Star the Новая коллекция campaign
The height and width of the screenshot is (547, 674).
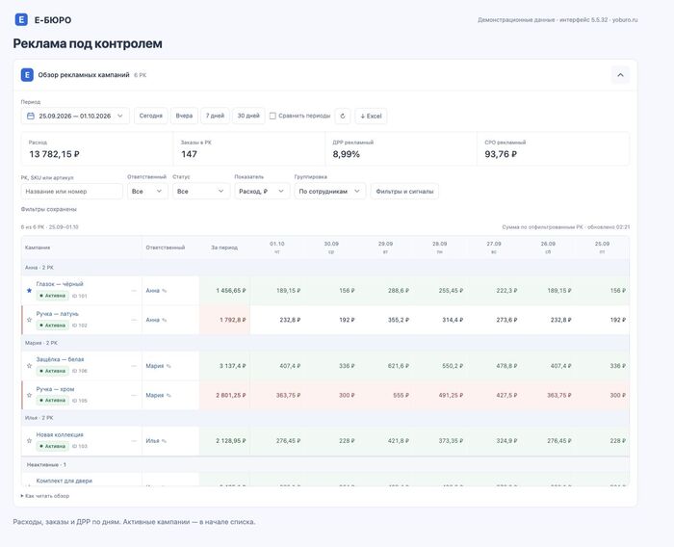pos(29,441)
